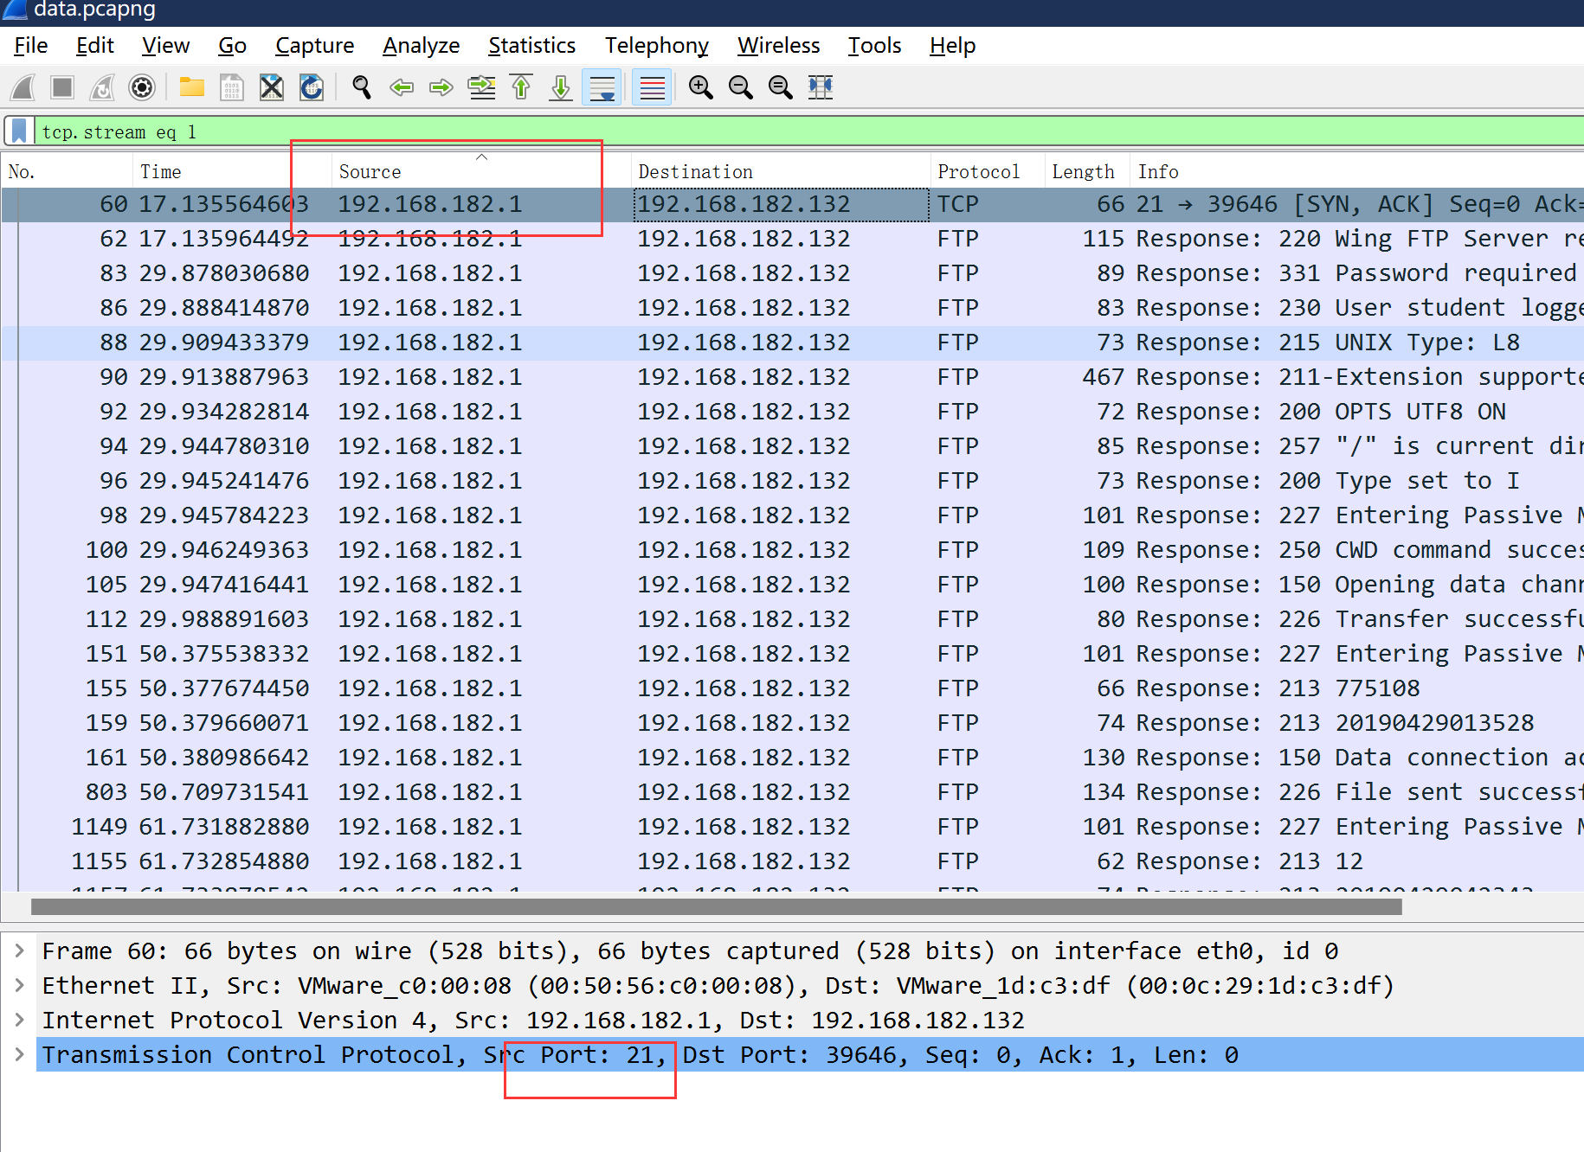Screen dimensions: 1584x1152
Task: Toggle packet colorization rules button
Action: (x=653, y=87)
